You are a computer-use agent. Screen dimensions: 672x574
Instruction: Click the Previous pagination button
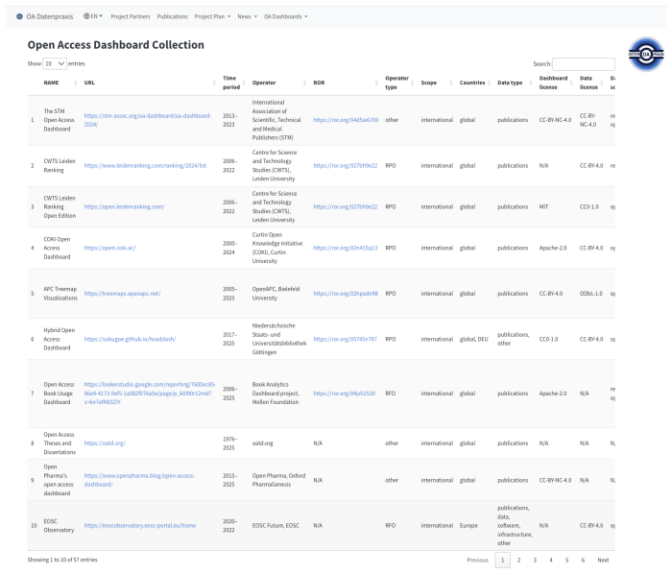477,561
